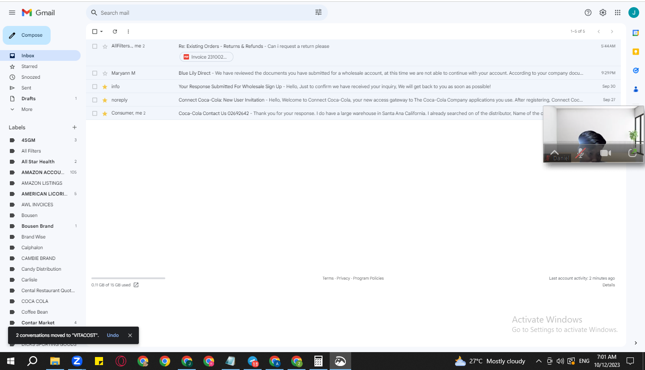
Task: Open the More options three-dot menu
Action: 128,31
